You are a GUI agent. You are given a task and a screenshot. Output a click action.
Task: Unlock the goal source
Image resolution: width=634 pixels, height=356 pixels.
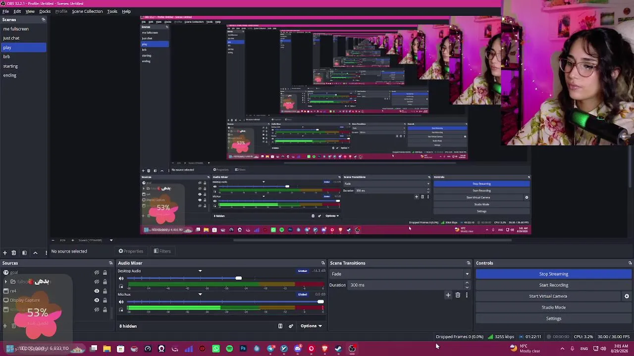click(105, 272)
